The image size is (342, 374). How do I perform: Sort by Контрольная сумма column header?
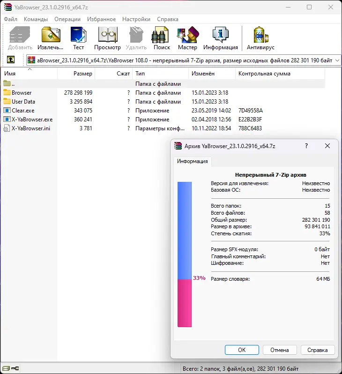[280, 74]
